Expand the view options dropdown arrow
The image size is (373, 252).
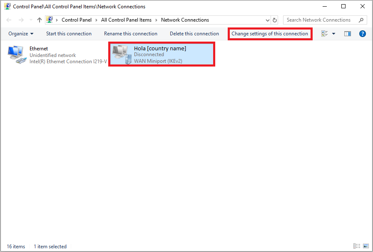[x=333, y=34]
